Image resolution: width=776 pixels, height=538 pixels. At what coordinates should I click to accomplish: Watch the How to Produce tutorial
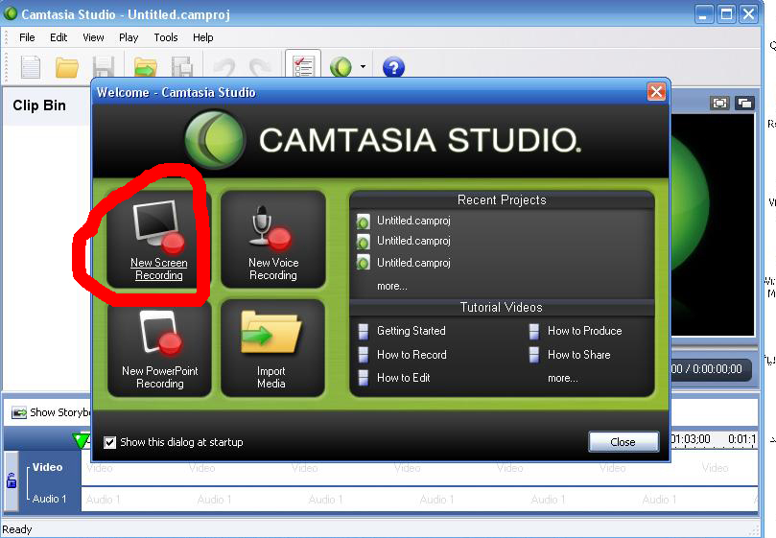click(584, 331)
